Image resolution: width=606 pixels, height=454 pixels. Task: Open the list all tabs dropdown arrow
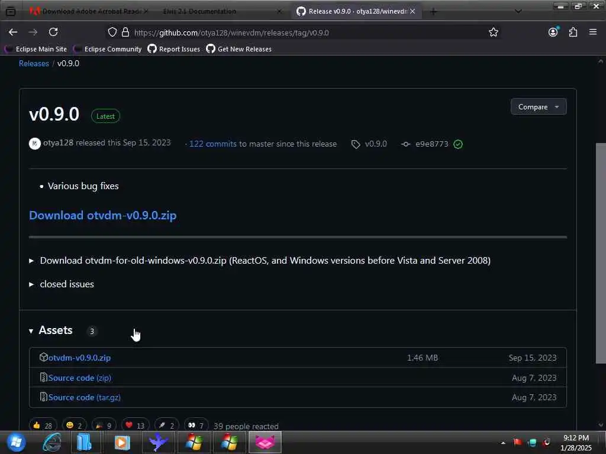tap(518, 11)
